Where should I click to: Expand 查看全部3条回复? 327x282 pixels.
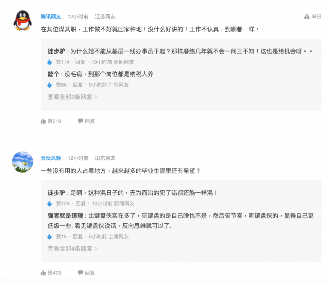coord(72,97)
